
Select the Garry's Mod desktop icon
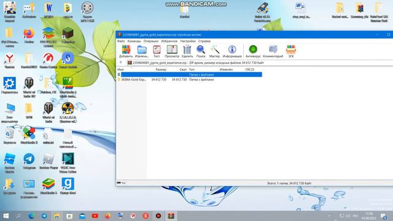(x=68, y=187)
